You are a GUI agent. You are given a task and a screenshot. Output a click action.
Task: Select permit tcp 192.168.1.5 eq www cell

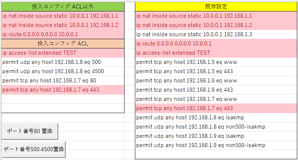point(216,62)
